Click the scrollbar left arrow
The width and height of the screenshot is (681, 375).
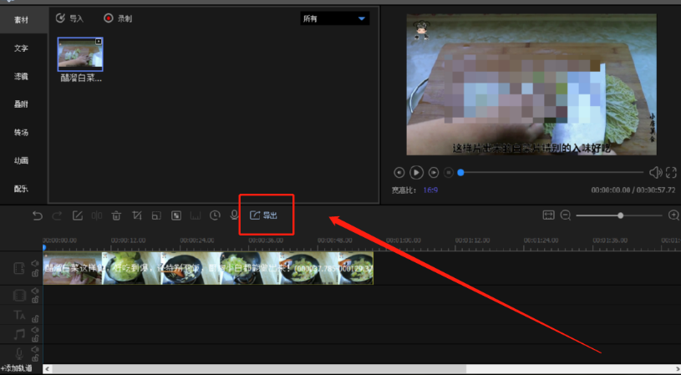point(47,369)
